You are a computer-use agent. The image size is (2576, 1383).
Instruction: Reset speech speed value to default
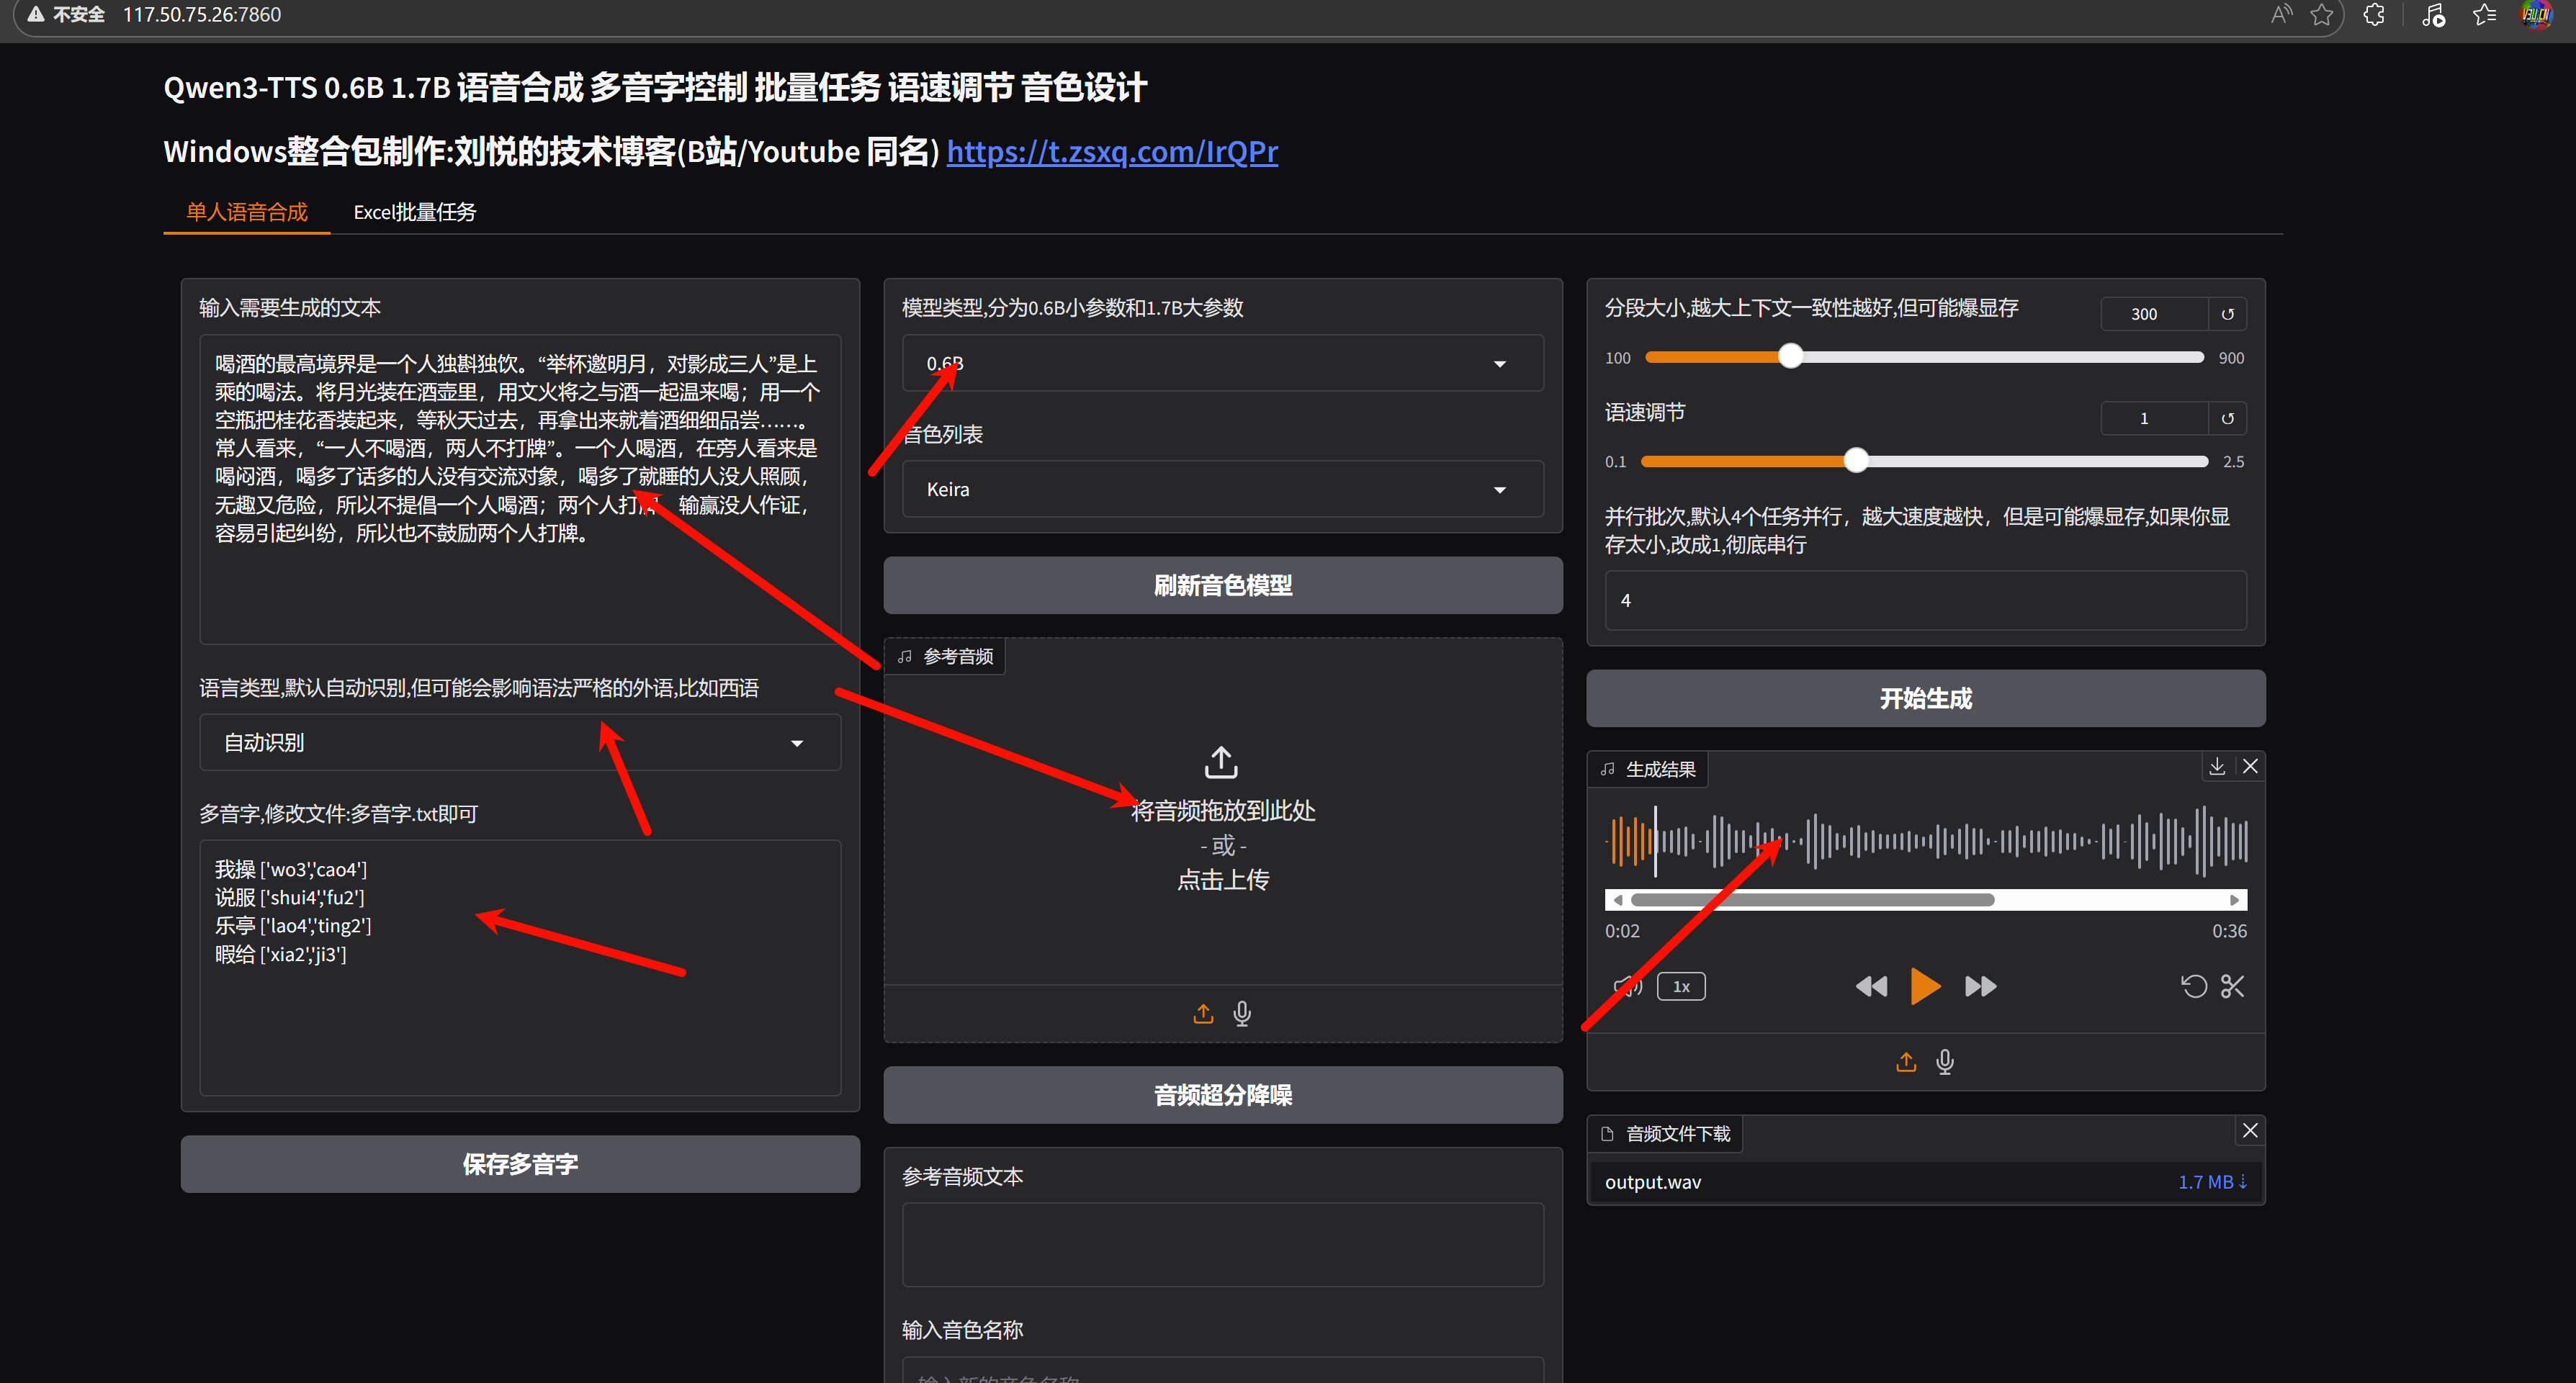coord(2227,418)
